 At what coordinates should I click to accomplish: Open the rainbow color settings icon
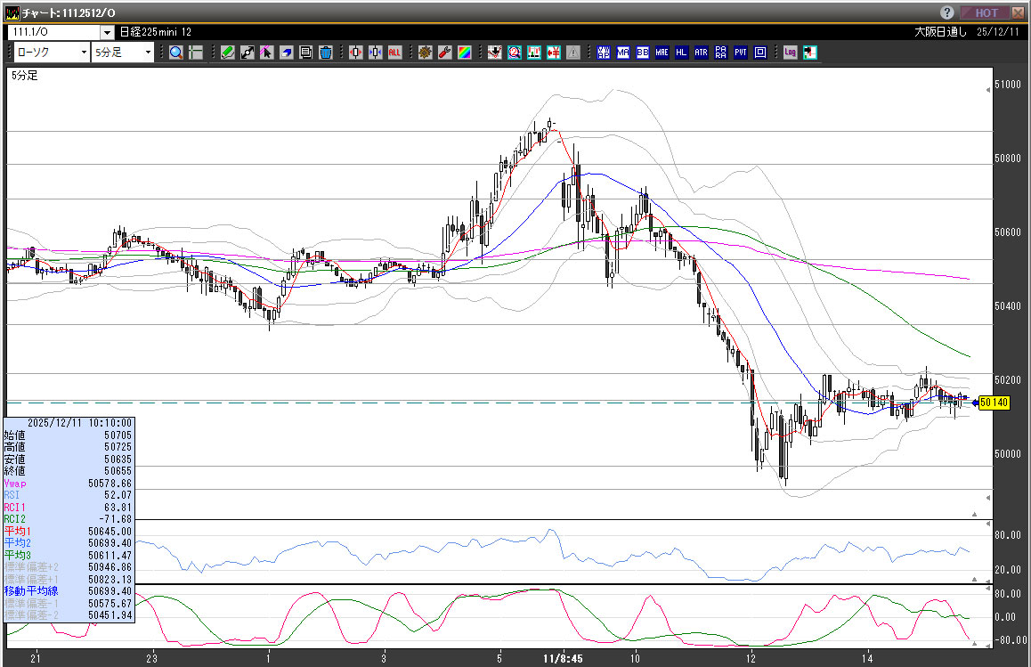click(x=464, y=53)
